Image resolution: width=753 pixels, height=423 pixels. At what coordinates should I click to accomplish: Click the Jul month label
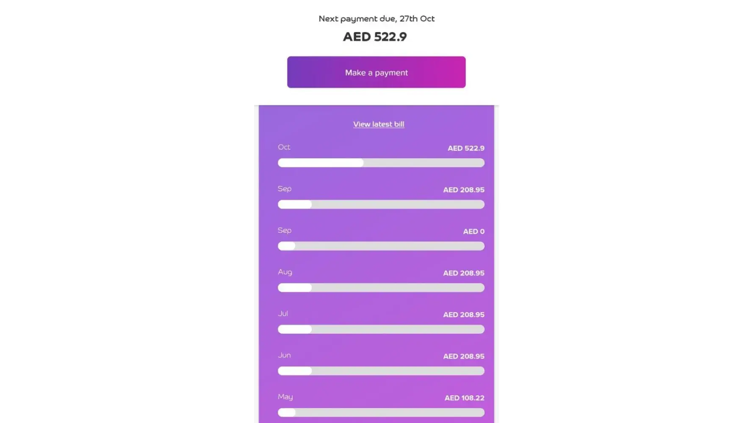click(283, 313)
